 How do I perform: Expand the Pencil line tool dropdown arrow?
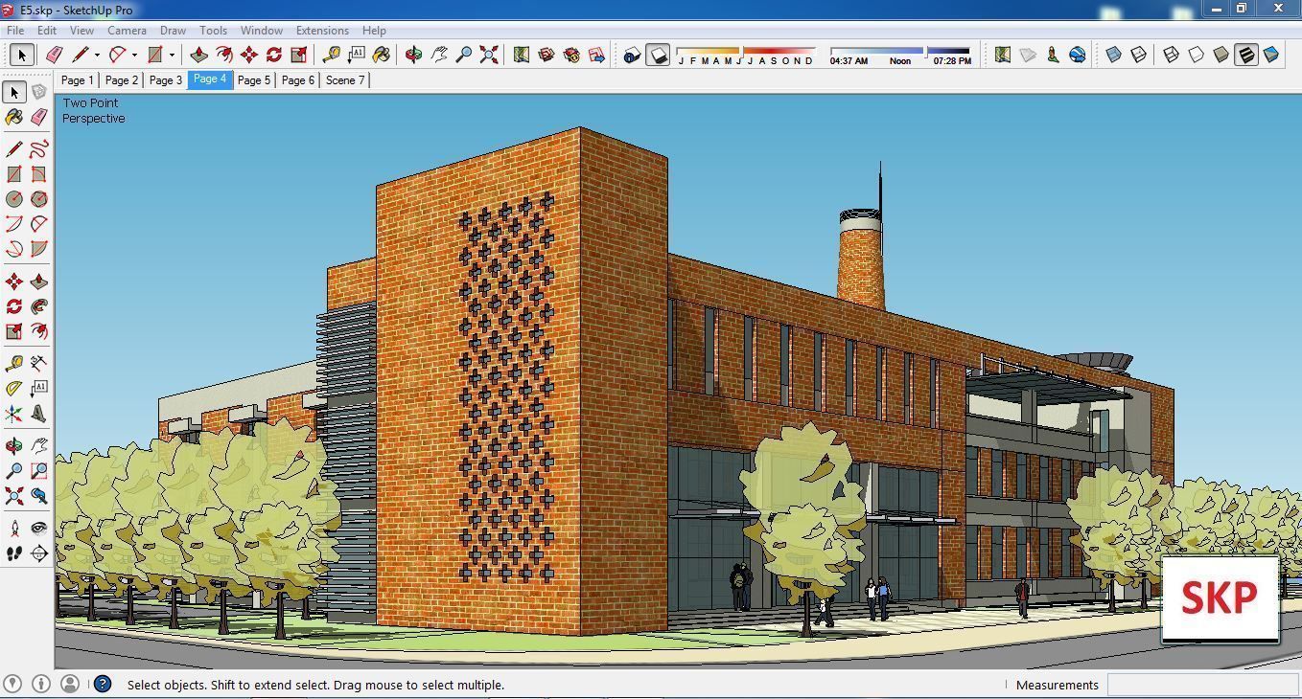click(97, 56)
